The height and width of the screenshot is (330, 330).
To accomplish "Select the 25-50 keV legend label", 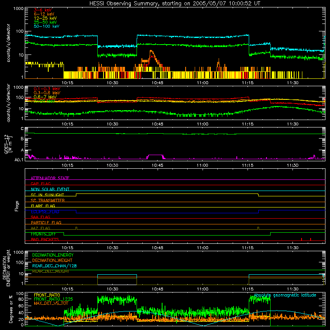I will (x=45, y=22).
